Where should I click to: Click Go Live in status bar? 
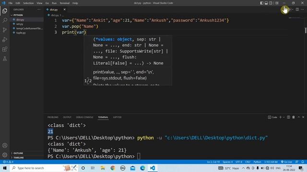(286, 162)
